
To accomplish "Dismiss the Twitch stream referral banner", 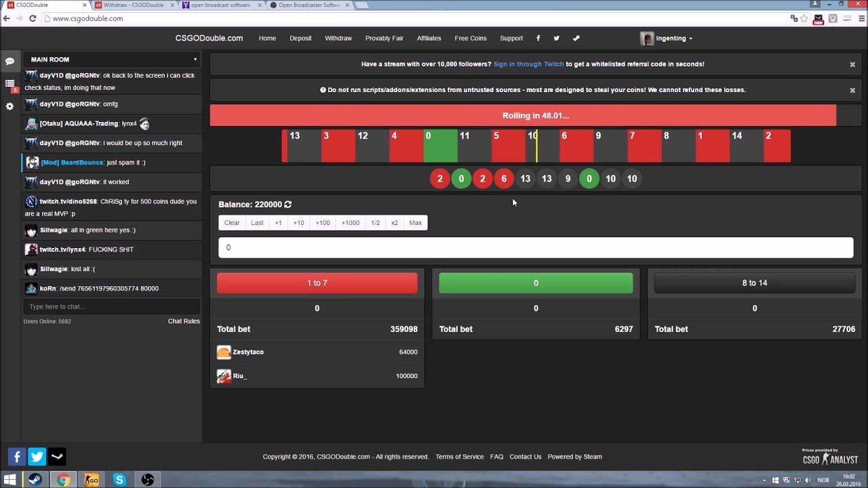I will coord(852,64).
